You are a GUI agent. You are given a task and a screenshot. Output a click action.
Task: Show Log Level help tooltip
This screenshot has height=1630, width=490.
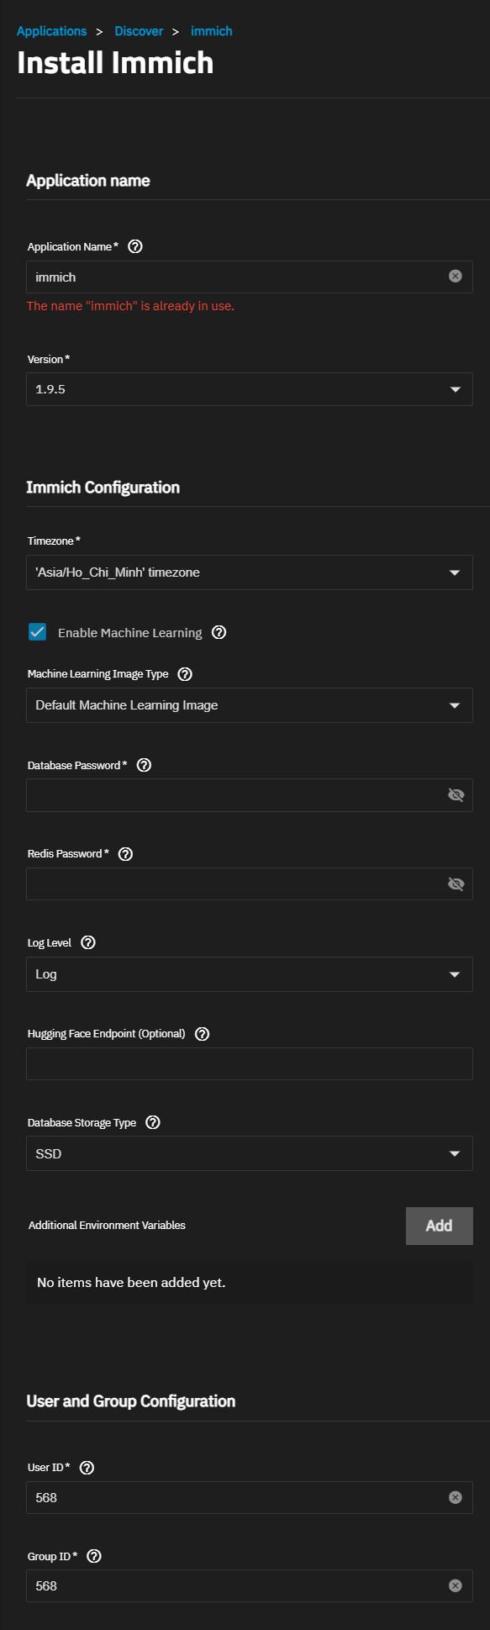pyautogui.click(x=88, y=943)
